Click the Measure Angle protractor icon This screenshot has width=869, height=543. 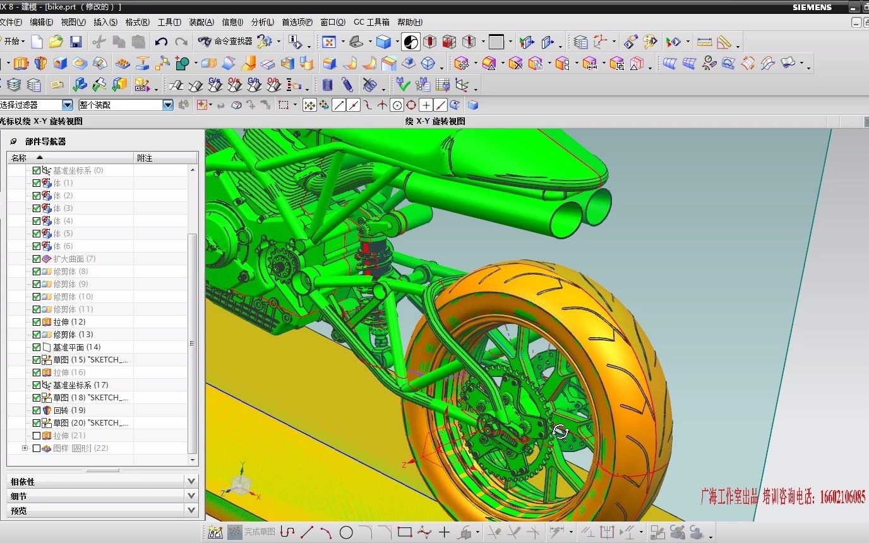(724, 42)
